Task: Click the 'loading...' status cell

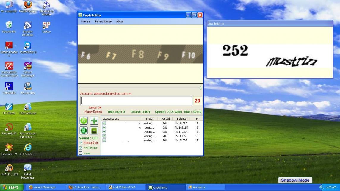Action: click(x=149, y=140)
